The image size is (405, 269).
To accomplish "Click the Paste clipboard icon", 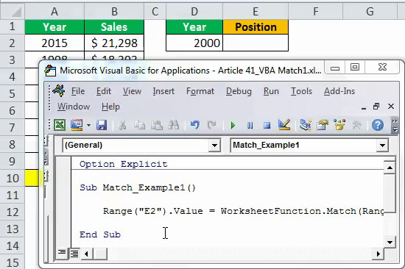I will click(157, 126).
